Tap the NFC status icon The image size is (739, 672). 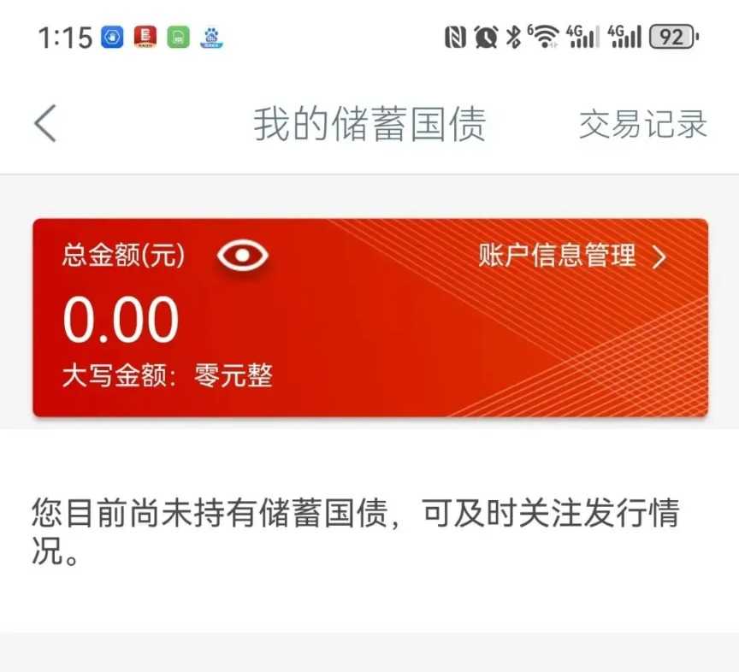[456, 37]
